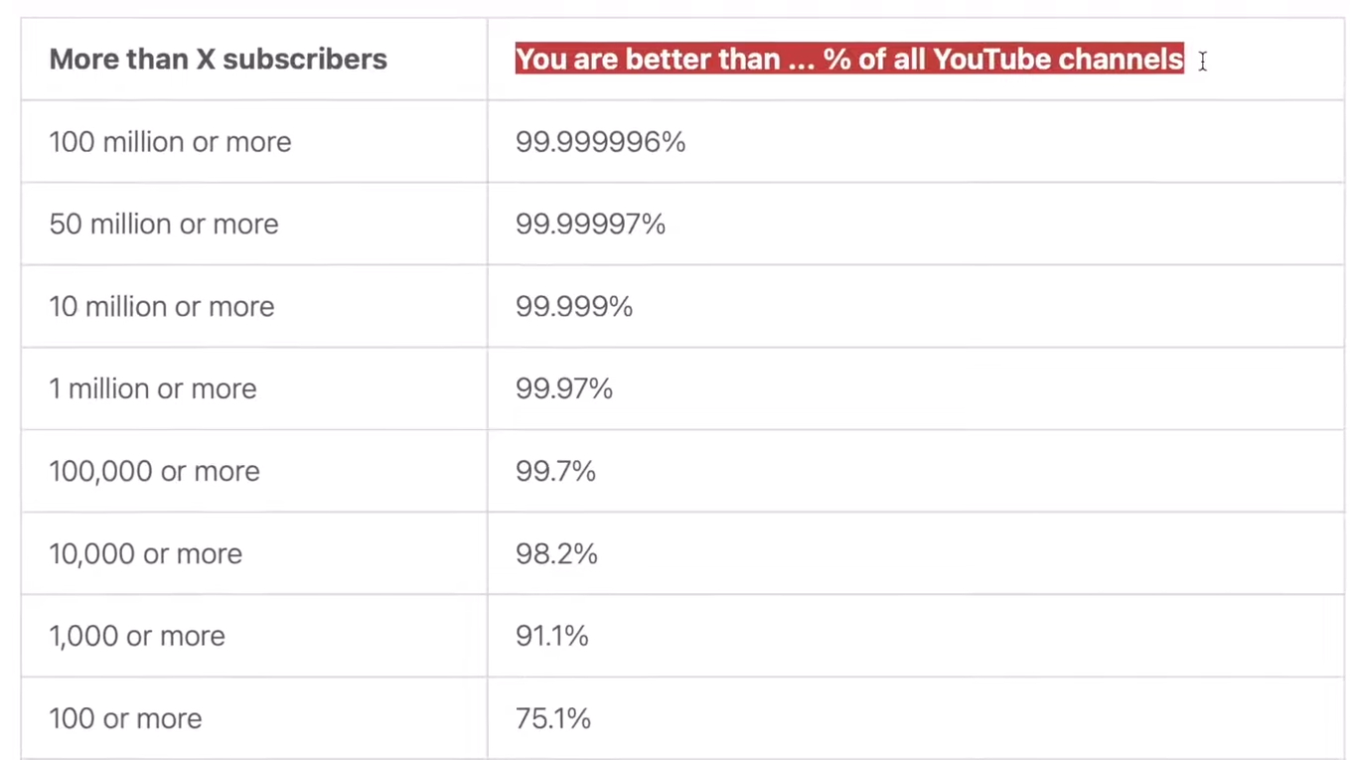1350x760 pixels.
Task: Click the 98.2% percentage
Action: point(556,553)
